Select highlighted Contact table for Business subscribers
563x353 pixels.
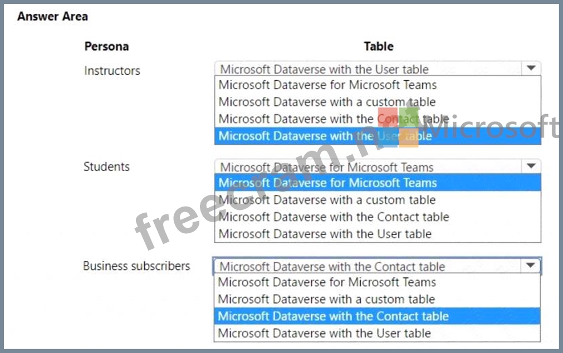pyautogui.click(x=333, y=316)
